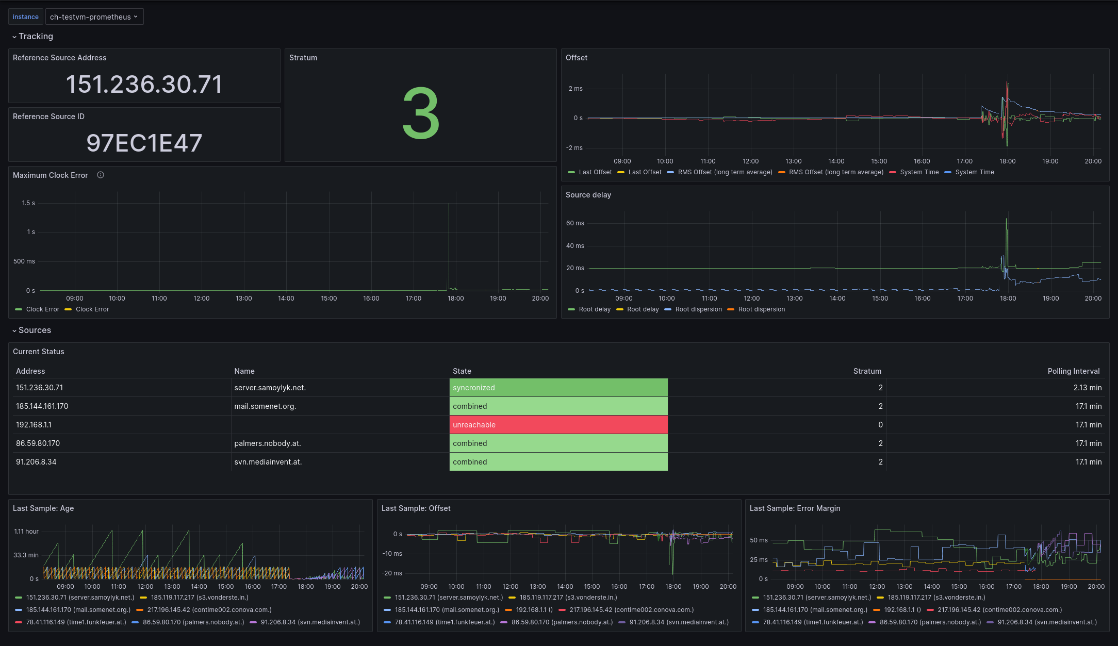Open the instance dropdown ch-testvm-prometheus
1118x646 pixels.
point(94,17)
